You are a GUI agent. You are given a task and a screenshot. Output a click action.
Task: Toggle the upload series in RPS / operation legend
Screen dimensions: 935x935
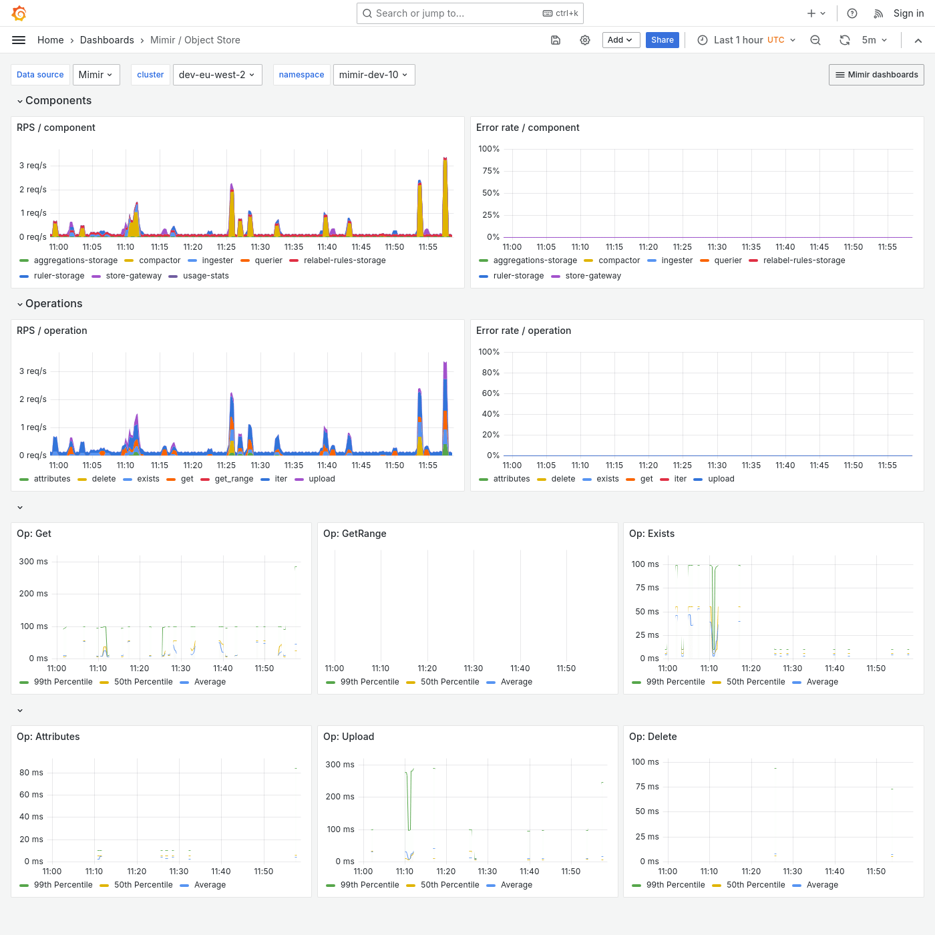pos(322,479)
